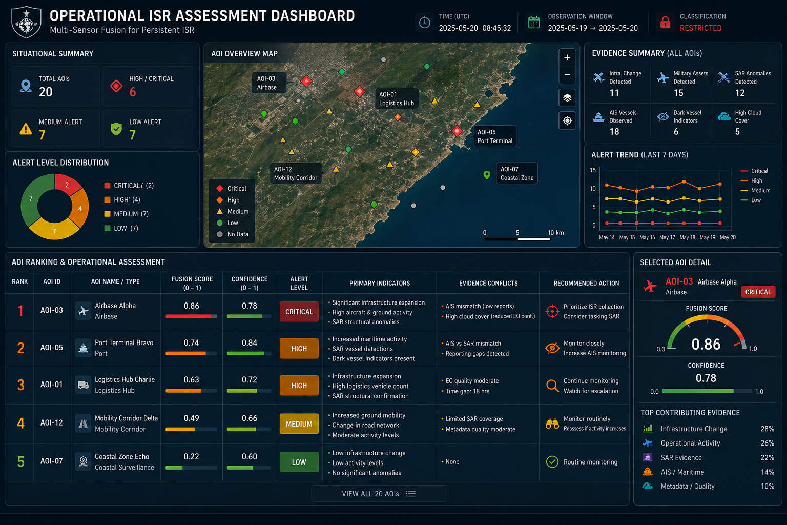The height and width of the screenshot is (525, 787).
Task: Open the map layers stack icon
Action: (567, 97)
